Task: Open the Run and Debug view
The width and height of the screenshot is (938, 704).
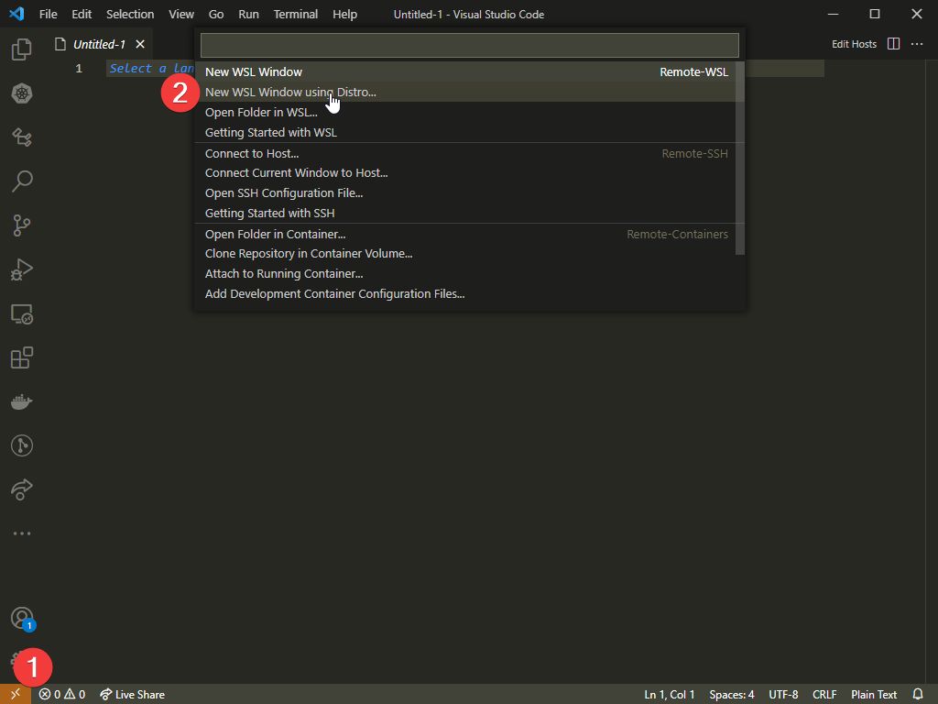Action: click(22, 270)
